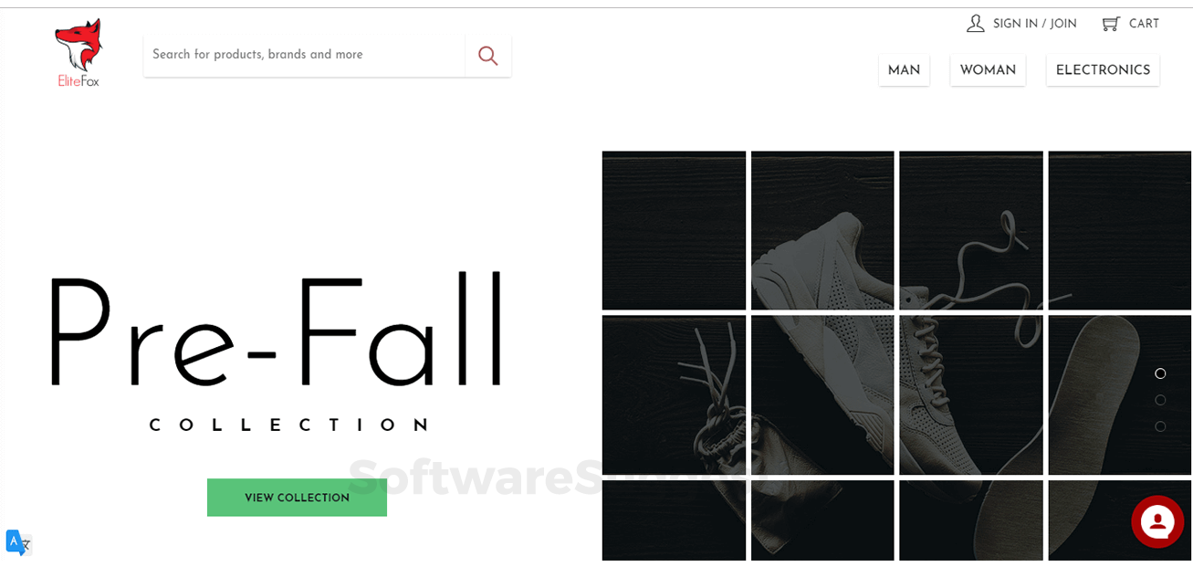The image size is (1193, 567).
Task: Open the MAN category menu
Action: (x=904, y=70)
